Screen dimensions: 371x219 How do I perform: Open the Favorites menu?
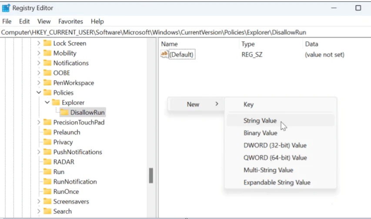tap(70, 21)
